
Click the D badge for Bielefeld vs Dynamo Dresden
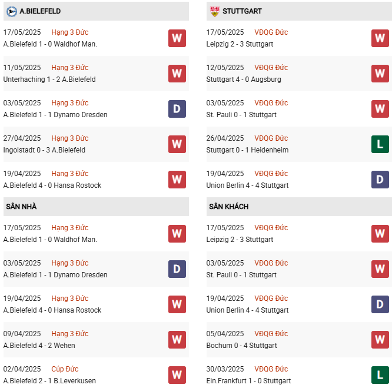[x=177, y=109]
